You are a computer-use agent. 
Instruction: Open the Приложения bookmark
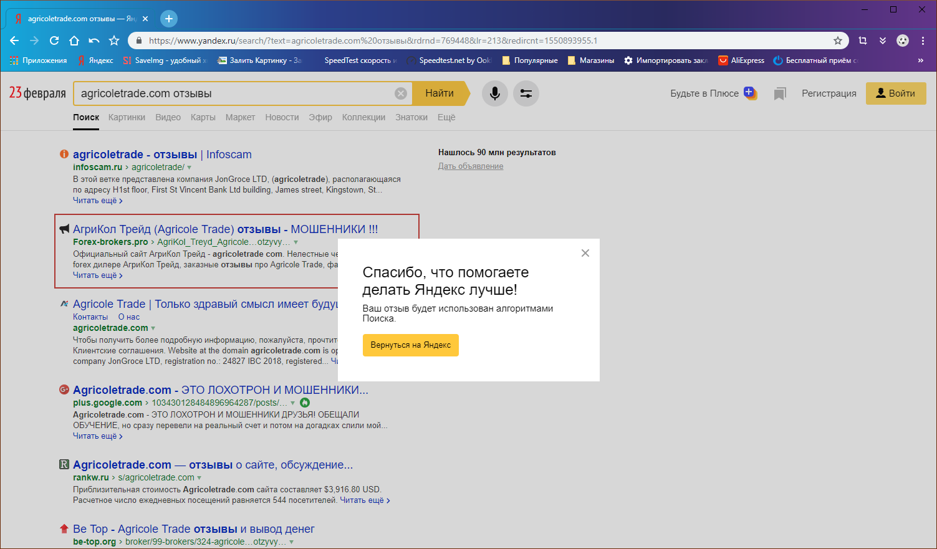[x=39, y=60]
